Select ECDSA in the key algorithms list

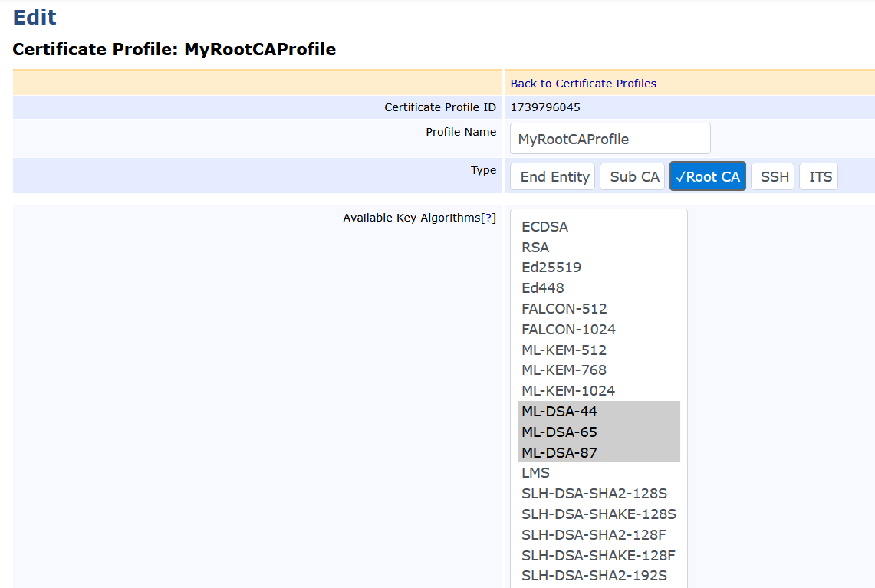point(545,226)
